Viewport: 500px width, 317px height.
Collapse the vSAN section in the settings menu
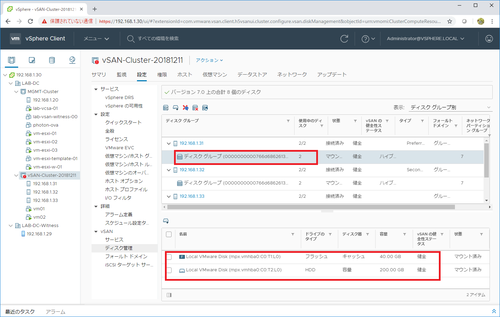pos(96,232)
